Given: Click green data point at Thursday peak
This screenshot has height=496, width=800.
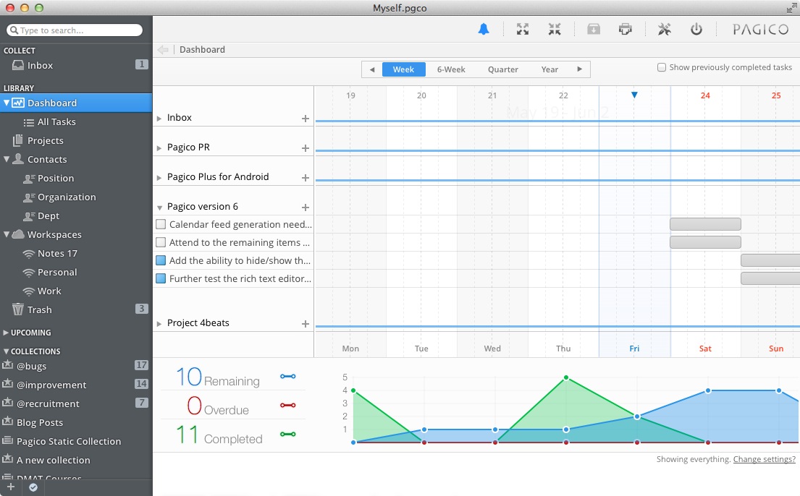Looking at the screenshot, I should point(566,377).
